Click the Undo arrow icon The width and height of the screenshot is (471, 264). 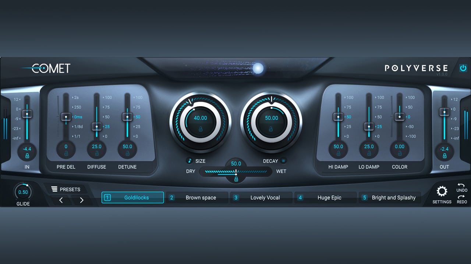click(461, 185)
